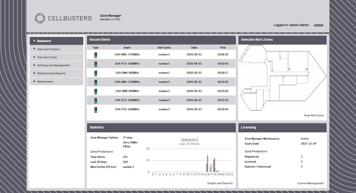The height and width of the screenshot is (193, 356).
Task: Go to View Alert History
Action: pyautogui.click(x=56, y=49)
